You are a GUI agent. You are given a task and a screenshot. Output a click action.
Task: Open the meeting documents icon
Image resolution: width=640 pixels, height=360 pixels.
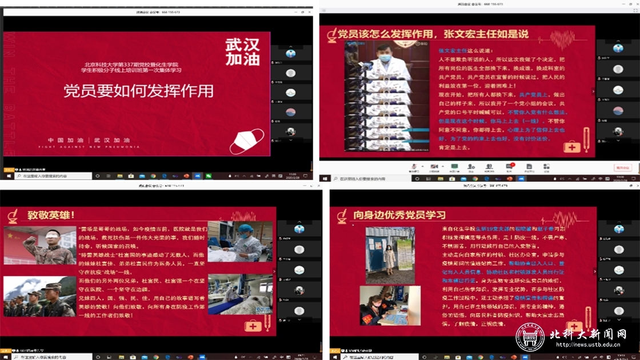pos(528,167)
